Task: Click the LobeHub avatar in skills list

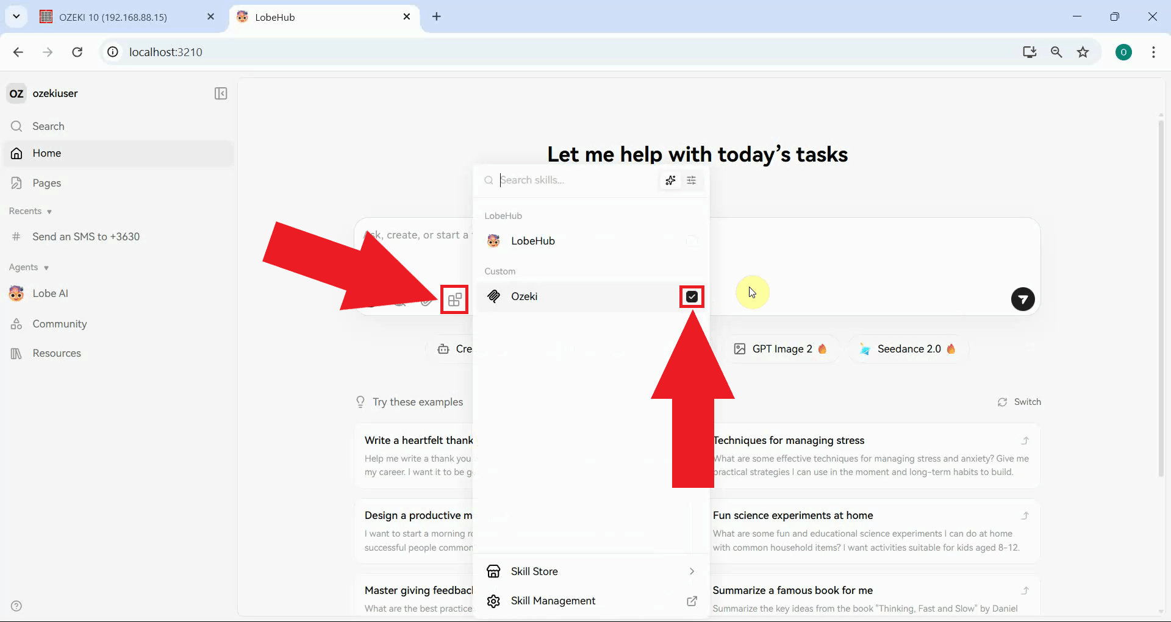Action: pos(493,241)
